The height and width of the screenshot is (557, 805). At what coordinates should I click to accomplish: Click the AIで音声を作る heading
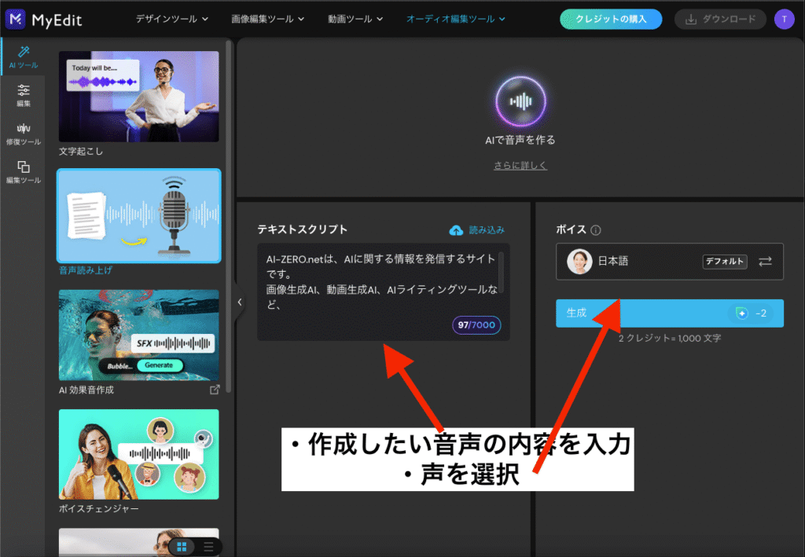pyautogui.click(x=520, y=140)
